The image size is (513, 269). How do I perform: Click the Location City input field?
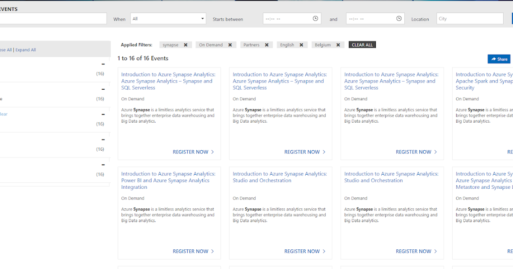pos(470,18)
